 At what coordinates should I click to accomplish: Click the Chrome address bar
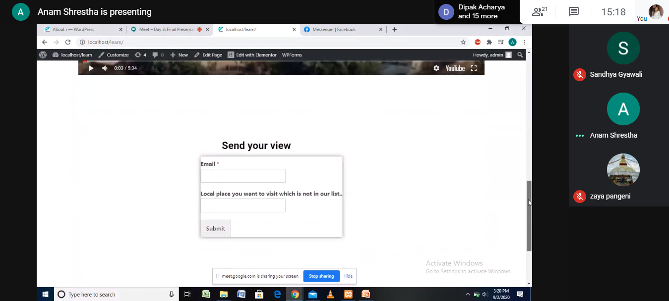(x=268, y=42)
